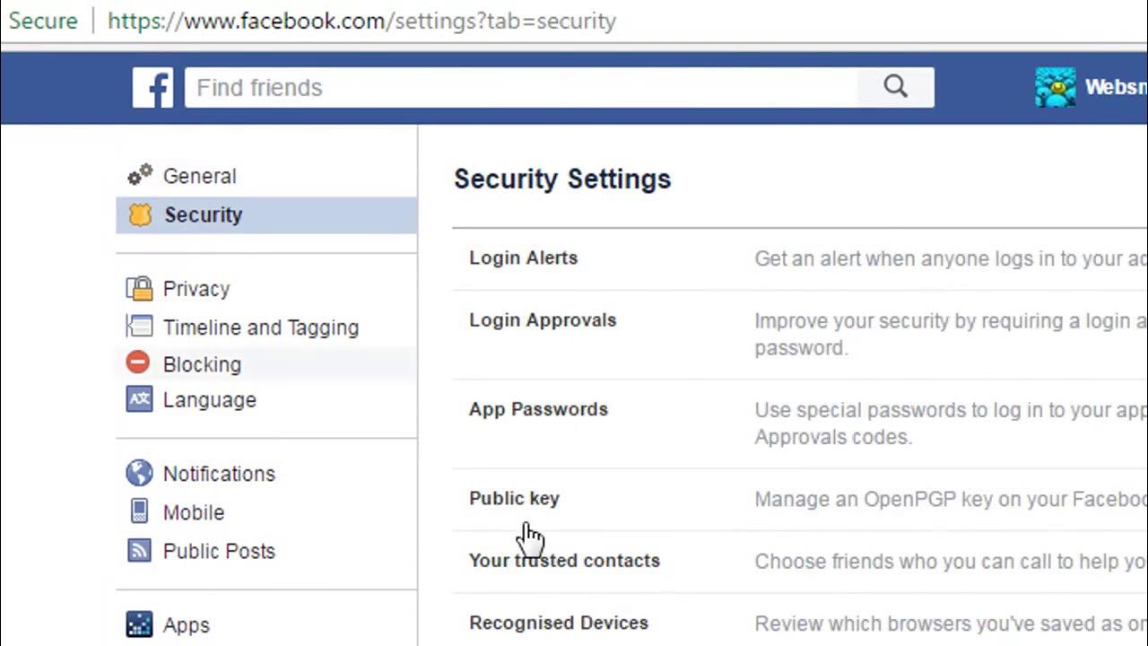Focus the Find friends search field

tap(520, 88)
